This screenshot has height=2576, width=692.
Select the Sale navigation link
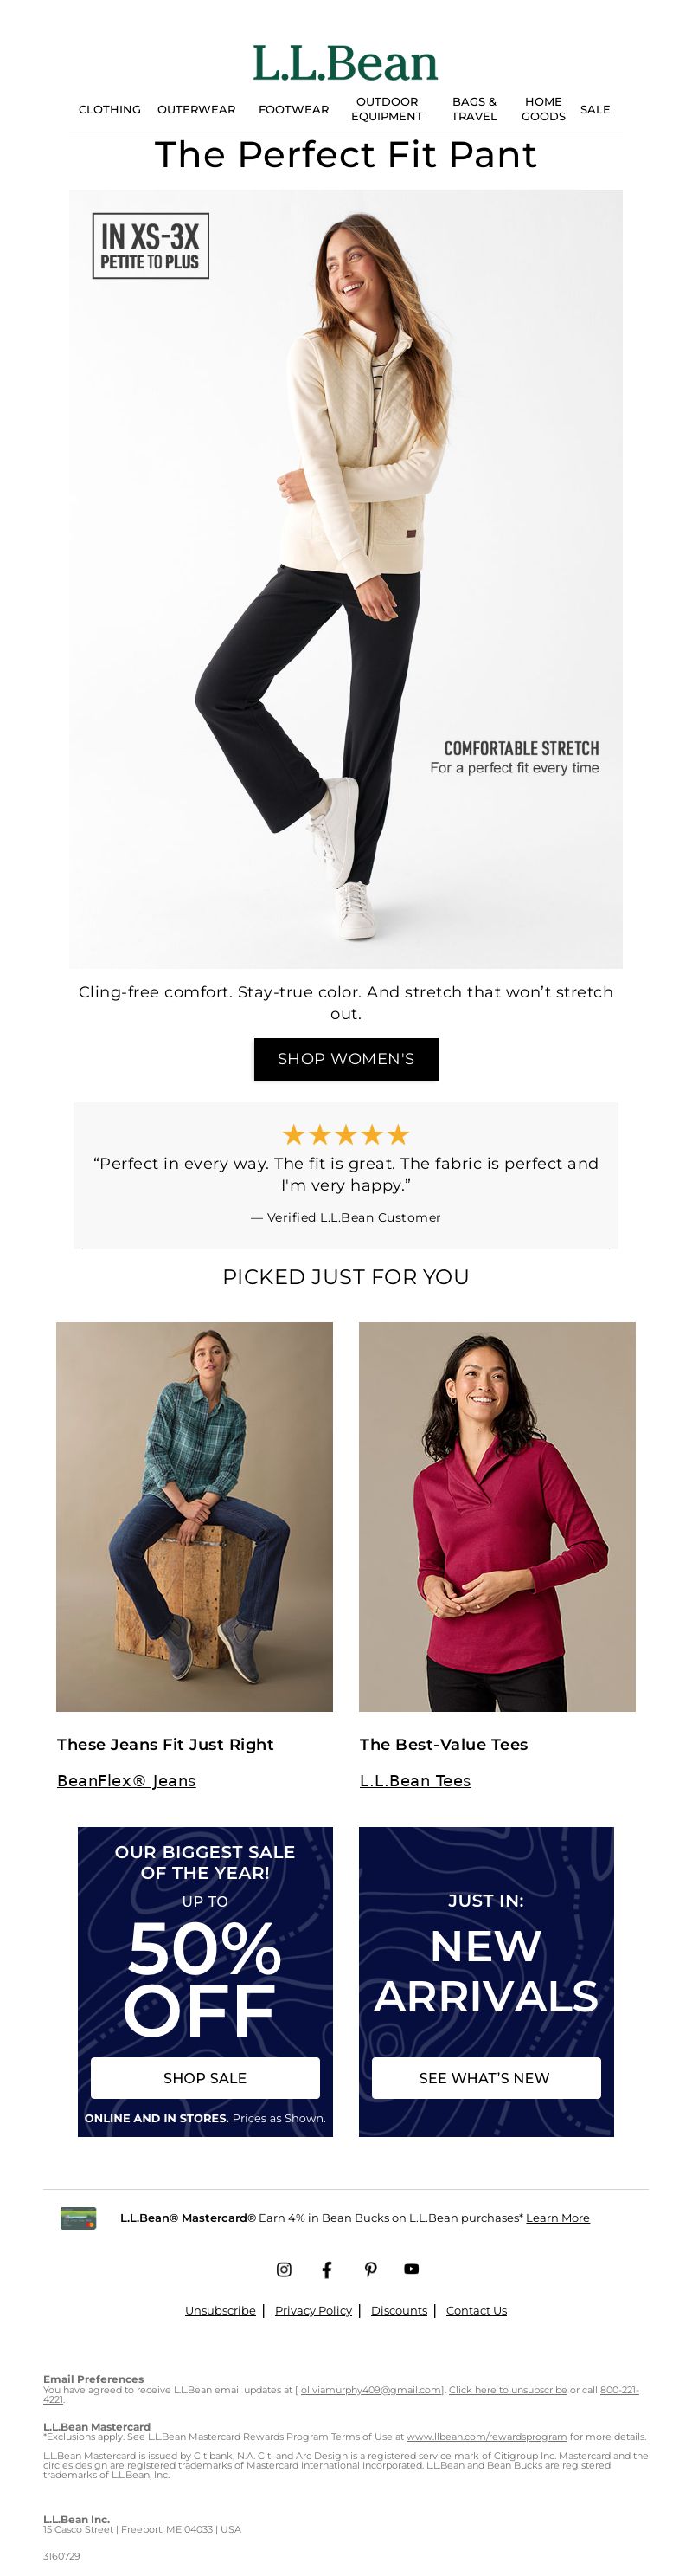[595, 109]
